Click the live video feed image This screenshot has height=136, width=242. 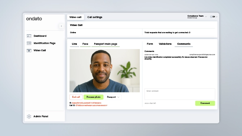[x=105, y=71]
